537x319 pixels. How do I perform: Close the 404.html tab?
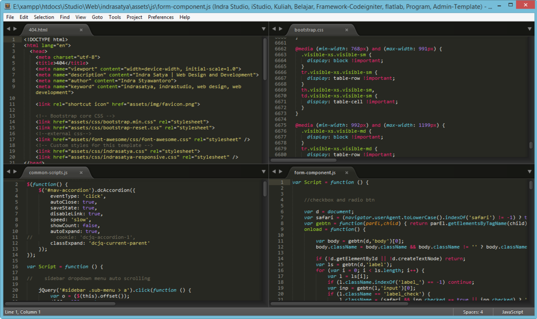[81, 30]
